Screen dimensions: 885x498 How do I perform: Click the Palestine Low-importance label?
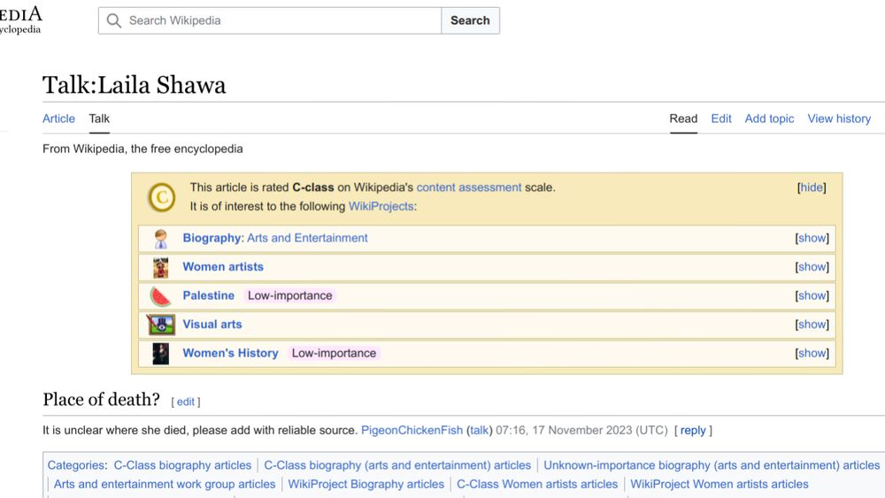290,296
